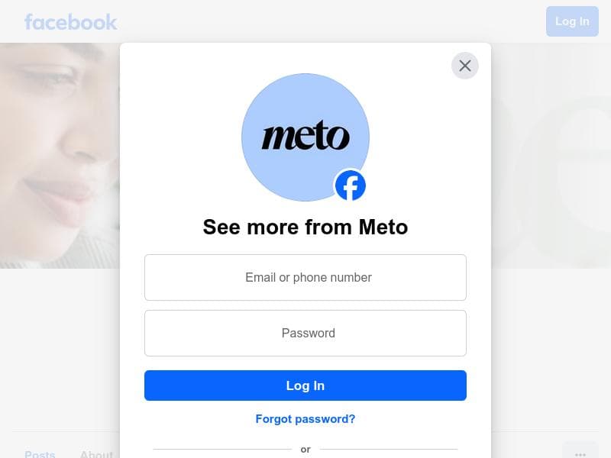Click the divider line right of "or"
Screen dimensions: 611x458
click(389, 449)
